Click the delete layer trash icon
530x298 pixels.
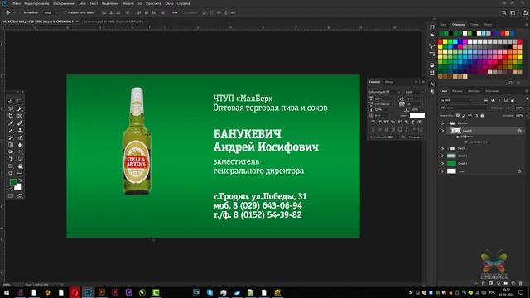coord(520,283)
